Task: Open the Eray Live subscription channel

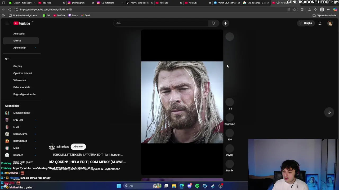Action: (18, 120)
